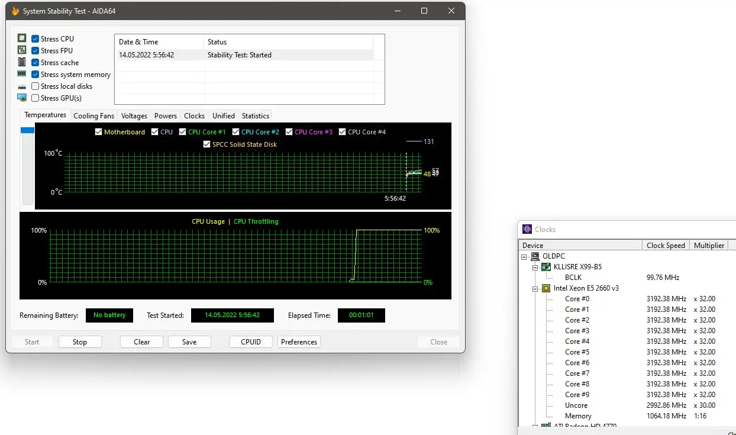Open the Unified tab

(224, 116)
